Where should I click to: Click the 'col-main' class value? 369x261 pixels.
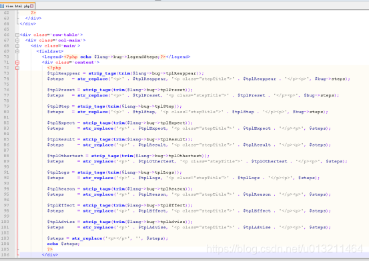(x=69, y=40)
